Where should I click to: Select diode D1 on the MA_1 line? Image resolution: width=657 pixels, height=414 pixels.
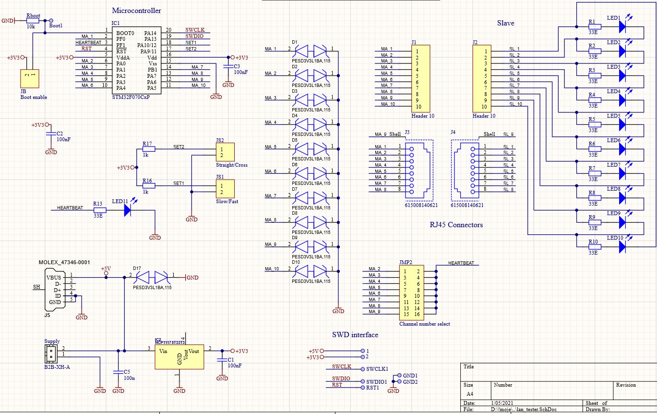tap(311, 51)
